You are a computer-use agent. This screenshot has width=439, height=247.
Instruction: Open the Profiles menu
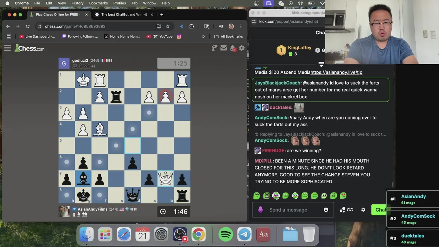[120, 3]
